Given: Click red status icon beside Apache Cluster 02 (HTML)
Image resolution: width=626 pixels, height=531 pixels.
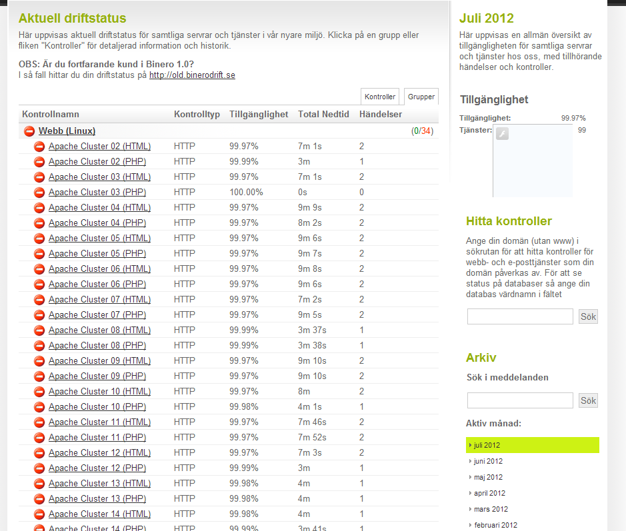Looking at the screenshot, I should pos(39,147).
